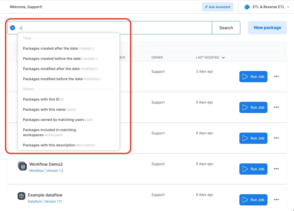
Task: Click the New package button
Action: pyautogui.click(x=267, y=28)
